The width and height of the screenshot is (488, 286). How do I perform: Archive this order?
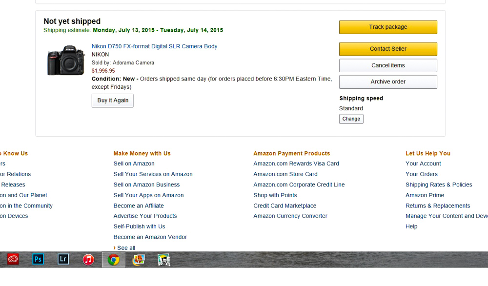(x=388, y=82)
